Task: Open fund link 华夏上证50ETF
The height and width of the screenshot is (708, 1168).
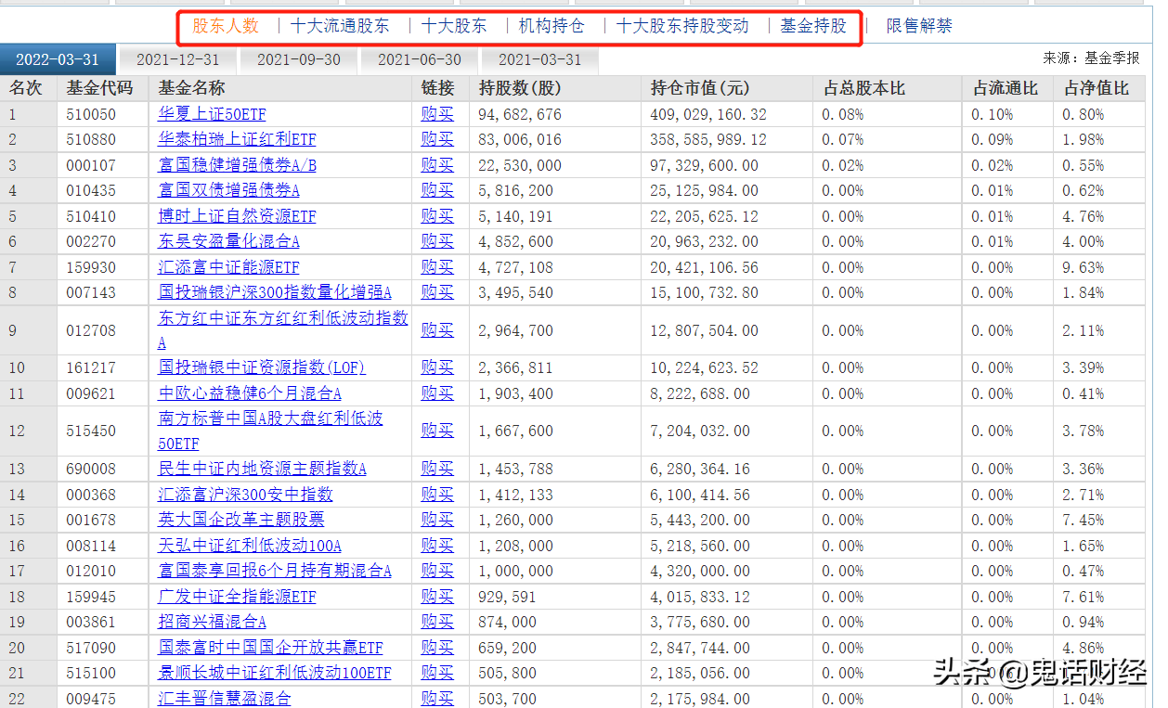Action: pyautogui.click(x=212, y=114)
